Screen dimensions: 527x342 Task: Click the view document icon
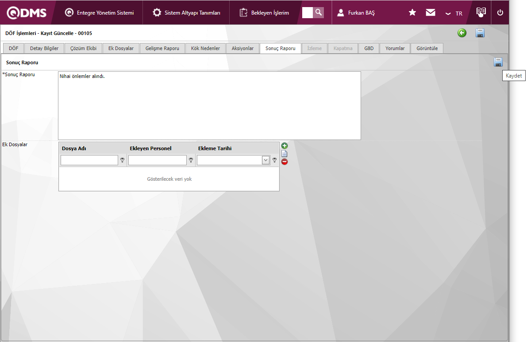(x=285, y=154)
